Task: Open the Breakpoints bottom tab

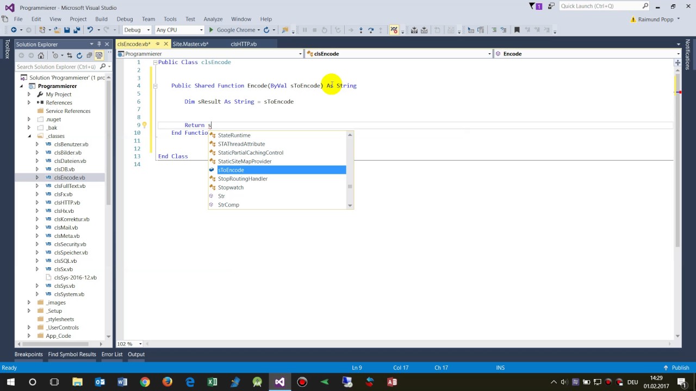Action: coord(28,354)
